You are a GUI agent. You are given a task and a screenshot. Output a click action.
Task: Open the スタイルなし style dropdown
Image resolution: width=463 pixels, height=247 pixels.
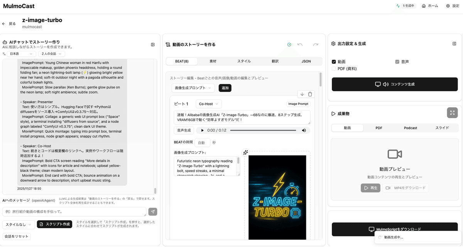(x=19, y=224)
